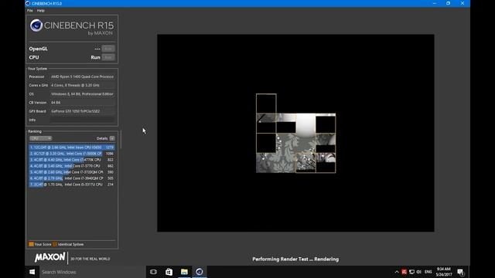Click the Details toggle button in Ranking

(x=112, y=138)
